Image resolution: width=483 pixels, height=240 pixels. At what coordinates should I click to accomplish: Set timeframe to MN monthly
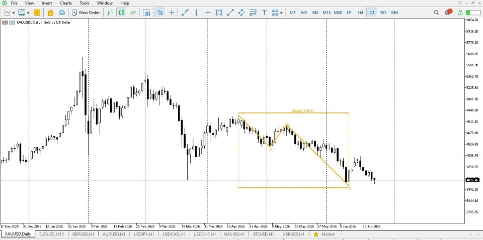pos(394,13)
